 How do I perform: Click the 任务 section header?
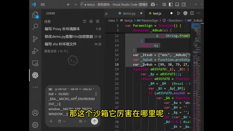(48, 21)
